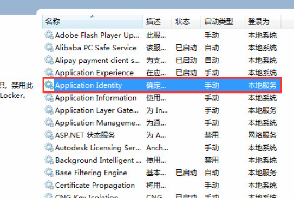This screenshot has width=294, height=198.
Task: Click 将用... description of Certificate Propagation
Action: (x=156, y=185)
